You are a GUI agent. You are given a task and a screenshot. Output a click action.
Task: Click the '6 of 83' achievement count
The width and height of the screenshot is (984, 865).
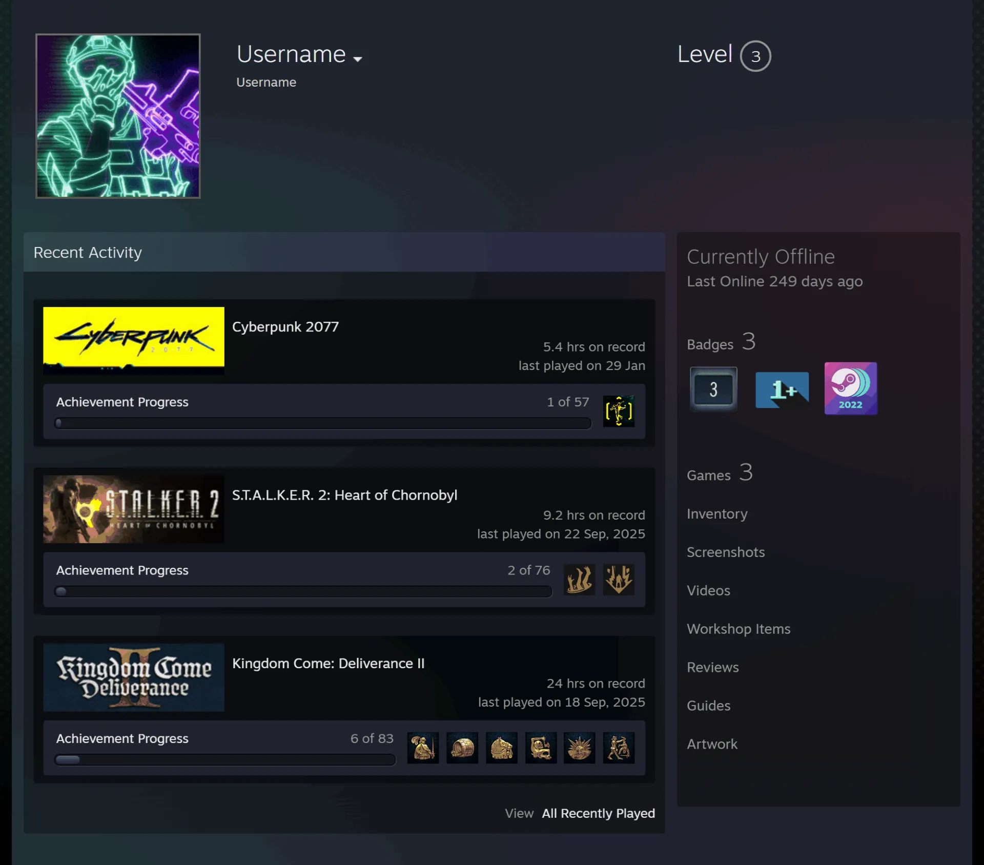click(372, 738)
